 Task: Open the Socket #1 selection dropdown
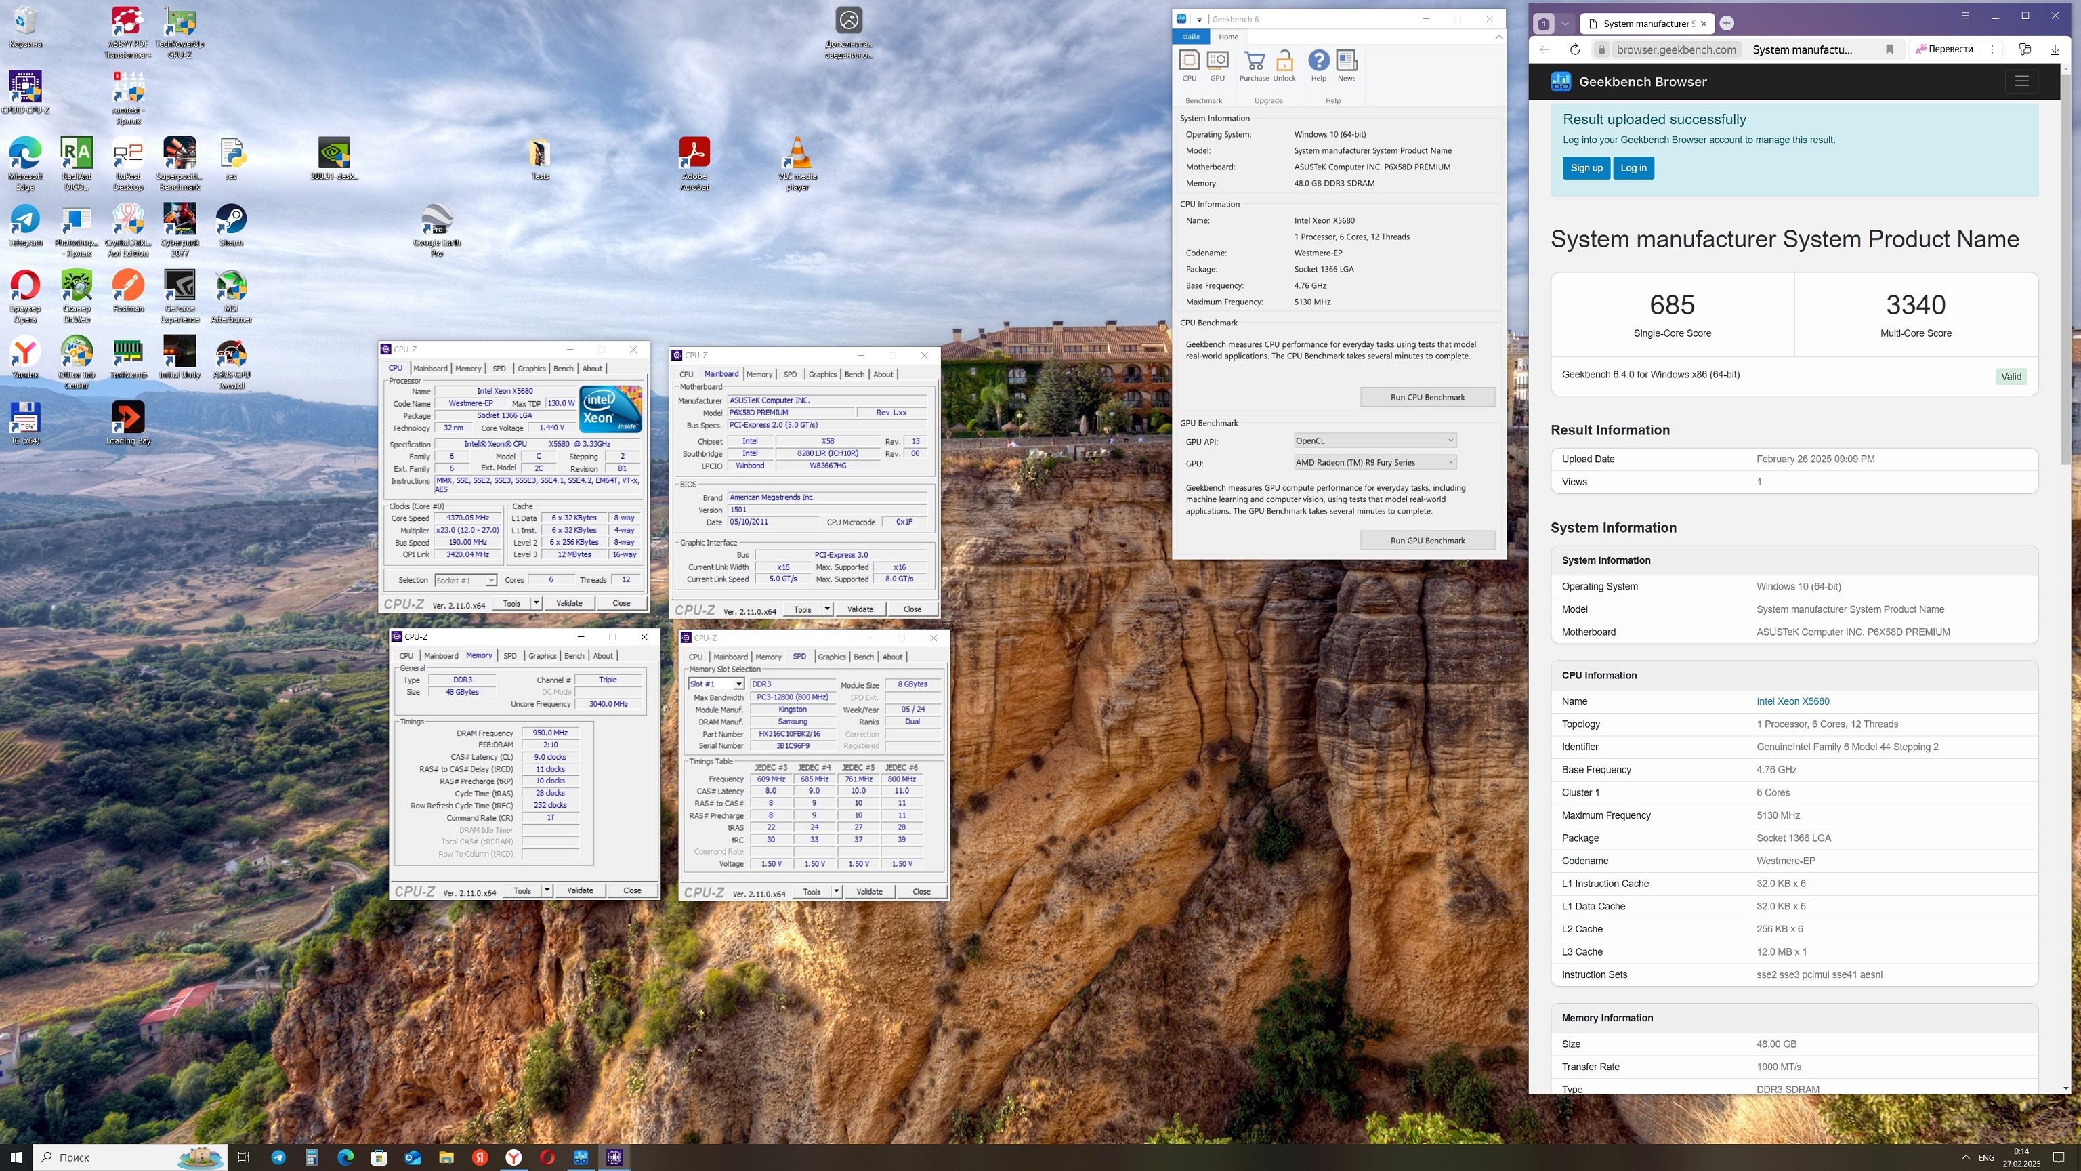coord(465,580)
